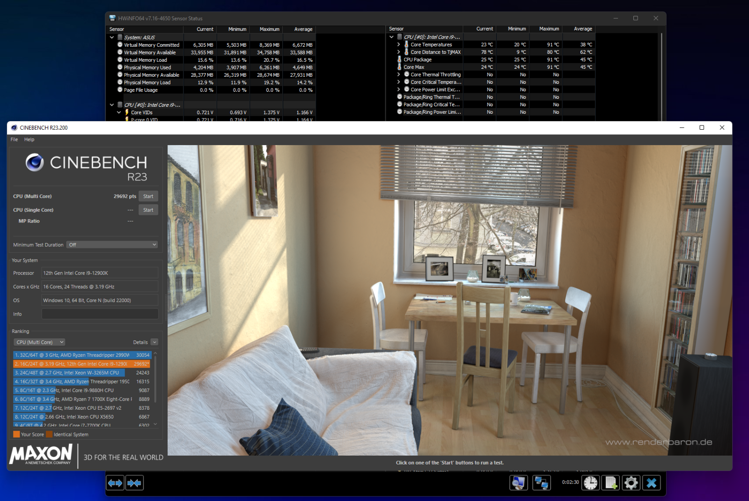The height and width of the screenshot is (501, 749).
Task: Select ranking row AMD Ryzen 7 1700X
Action: tap(82, 399)
